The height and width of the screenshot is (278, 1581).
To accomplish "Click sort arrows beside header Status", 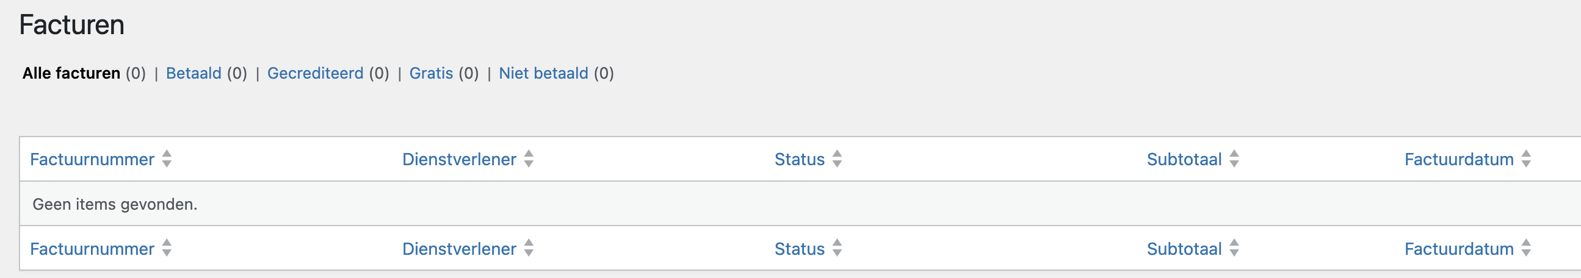I will point(837,159).
